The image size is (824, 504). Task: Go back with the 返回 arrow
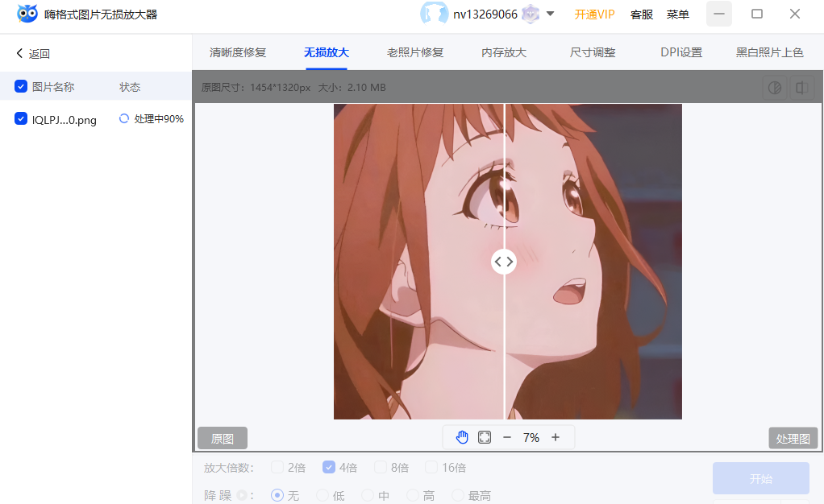(x=32, y=54)
